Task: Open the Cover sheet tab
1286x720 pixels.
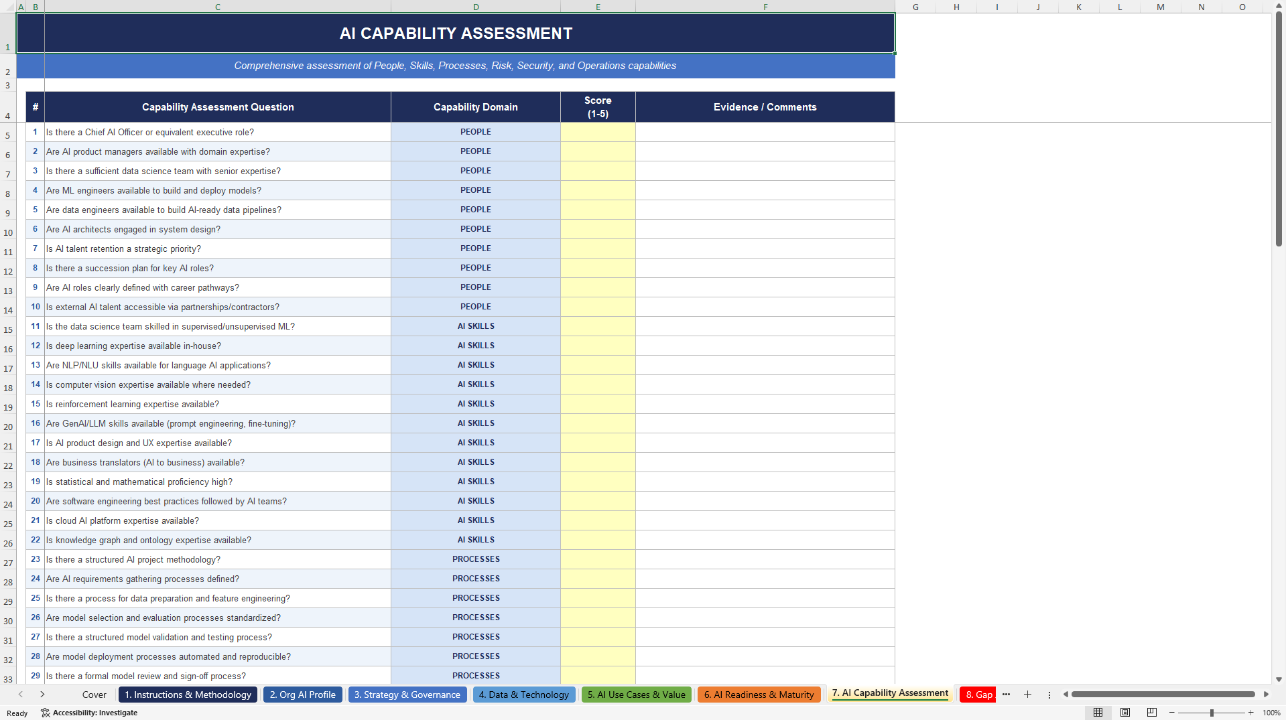Action: (94, 695)
